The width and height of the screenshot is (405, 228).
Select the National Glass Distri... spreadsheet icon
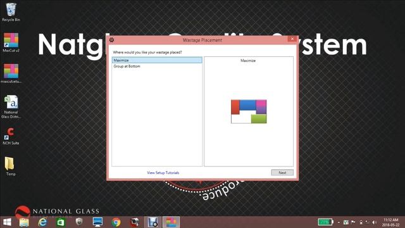coord(11,107)
